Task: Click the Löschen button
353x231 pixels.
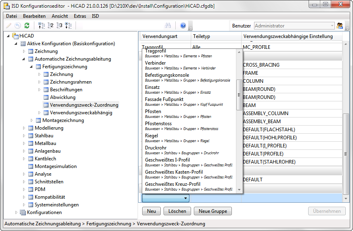Action: tap(177, 211)
